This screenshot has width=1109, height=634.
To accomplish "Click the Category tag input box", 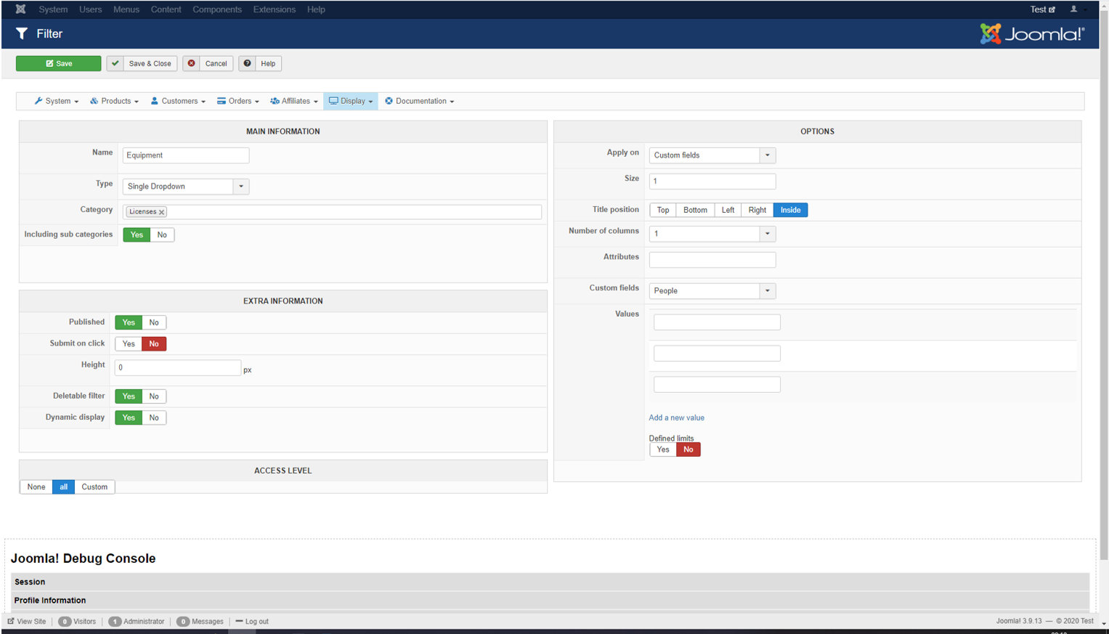I will tap(332, 212).
